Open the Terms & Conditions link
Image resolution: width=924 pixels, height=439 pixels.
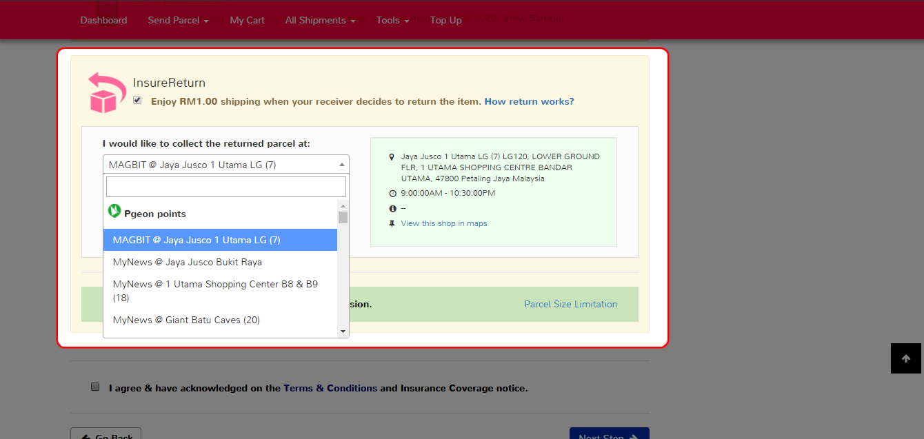point(330,388)
